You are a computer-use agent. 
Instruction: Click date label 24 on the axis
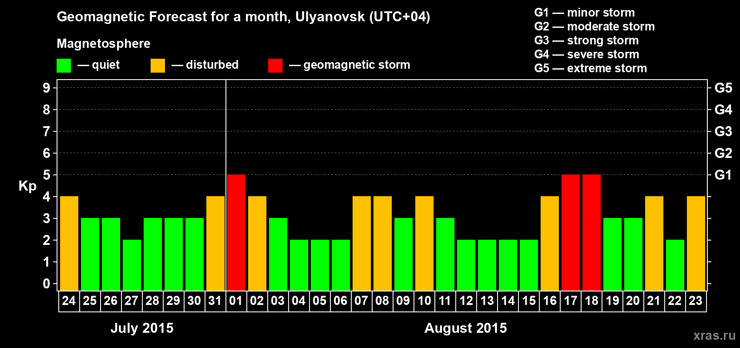(69, 301)
